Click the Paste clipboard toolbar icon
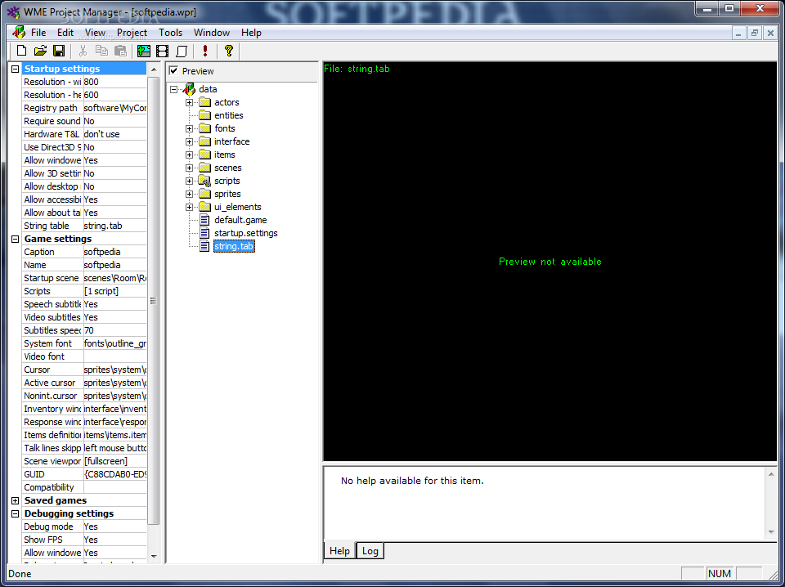Screen dimensions: 785x587 (x=121, y=51)
